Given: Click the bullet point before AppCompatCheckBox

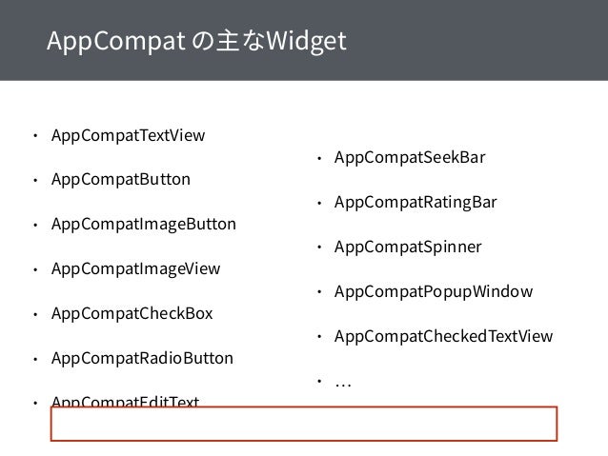Looking at the screenshot, I should pos(35,314).
